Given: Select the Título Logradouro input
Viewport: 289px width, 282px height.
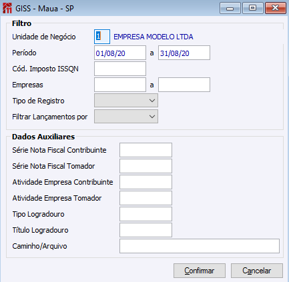Looking at the screenshot, I should click(146, 230).
